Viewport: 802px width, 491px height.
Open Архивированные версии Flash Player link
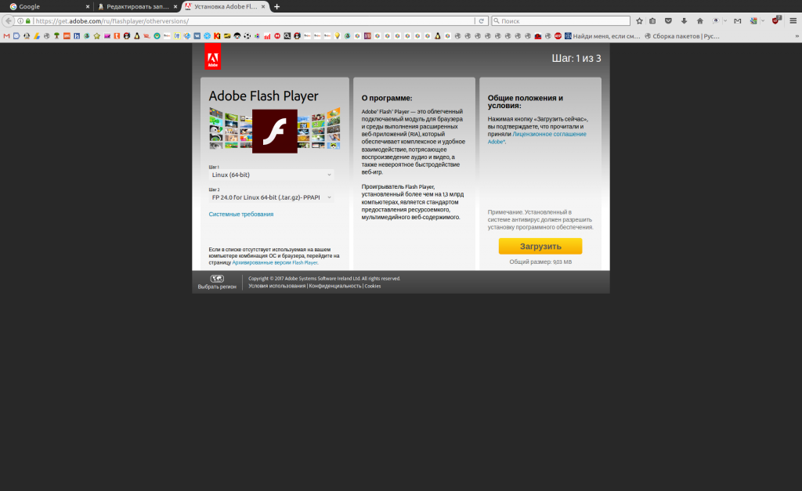coord(275,262)
